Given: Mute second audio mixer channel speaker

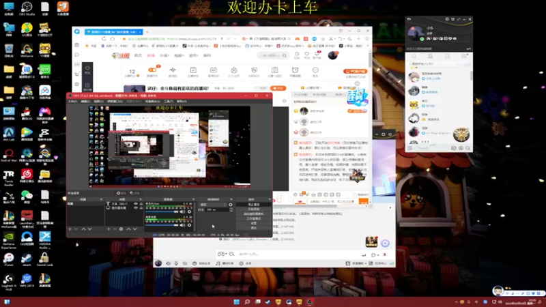Looking at the screenshot, I should [182, 225].
